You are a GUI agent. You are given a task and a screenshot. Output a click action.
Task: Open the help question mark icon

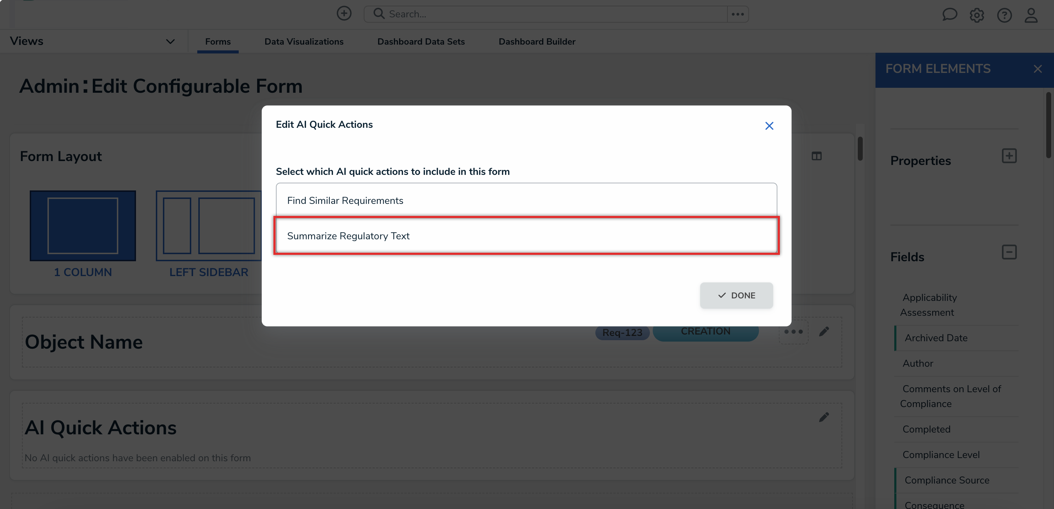(x=1004, y=15)
